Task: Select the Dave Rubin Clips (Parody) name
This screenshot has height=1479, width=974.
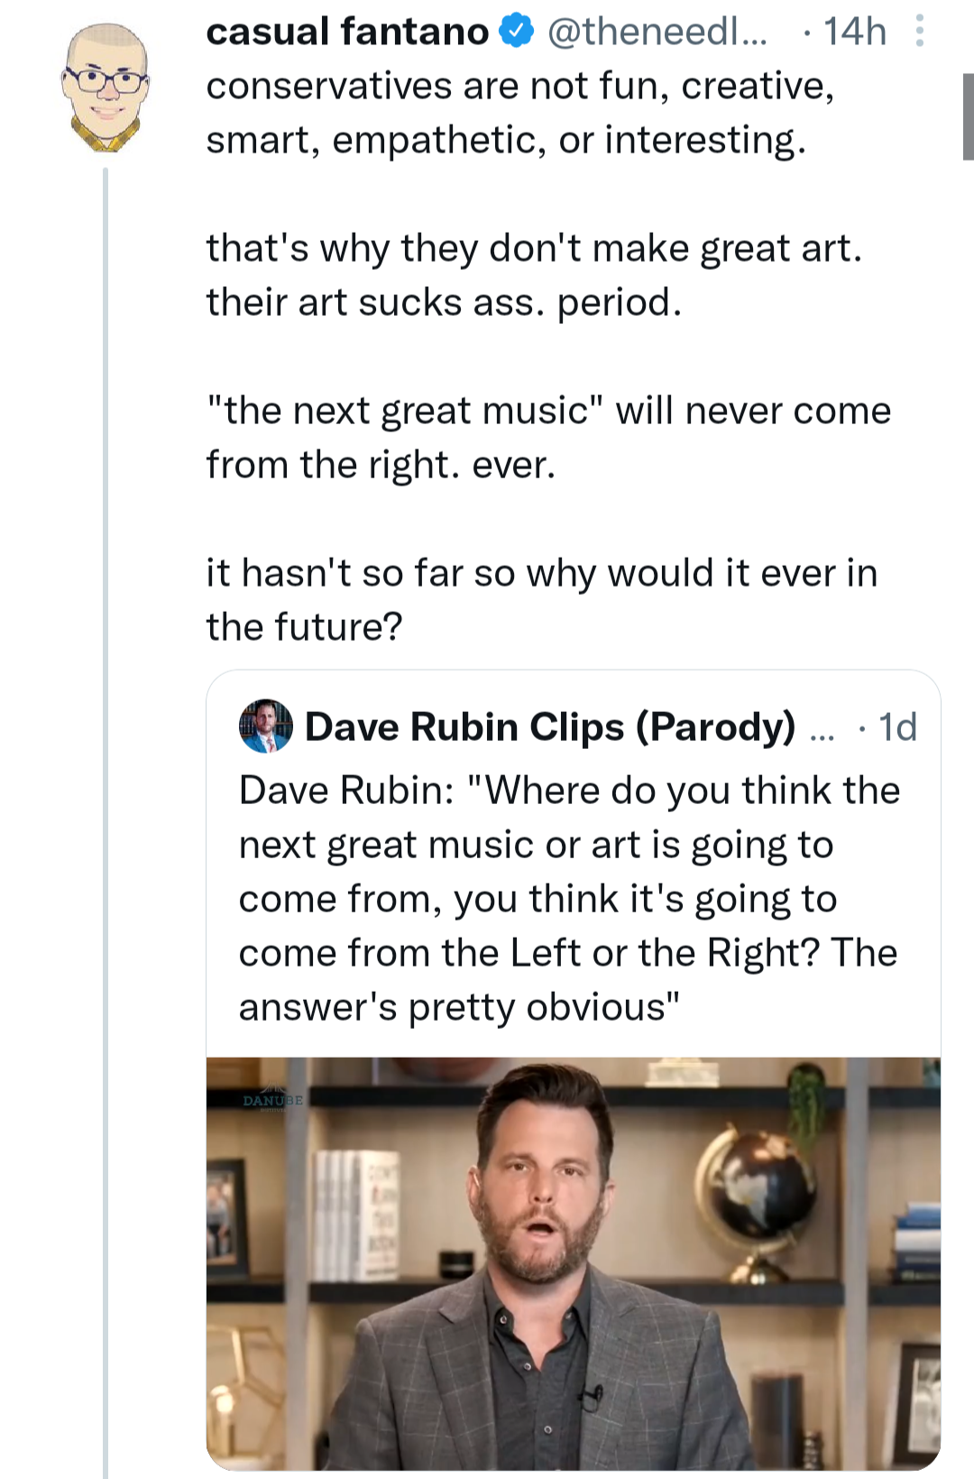Action: (x=550, y=727)
